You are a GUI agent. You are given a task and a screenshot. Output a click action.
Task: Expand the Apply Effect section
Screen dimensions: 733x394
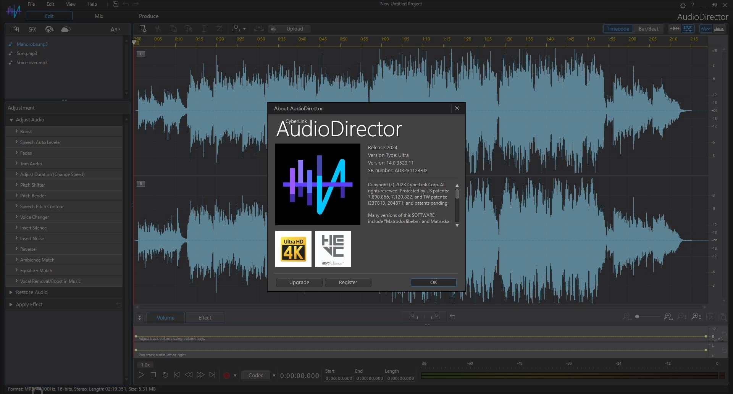[29, 305]
